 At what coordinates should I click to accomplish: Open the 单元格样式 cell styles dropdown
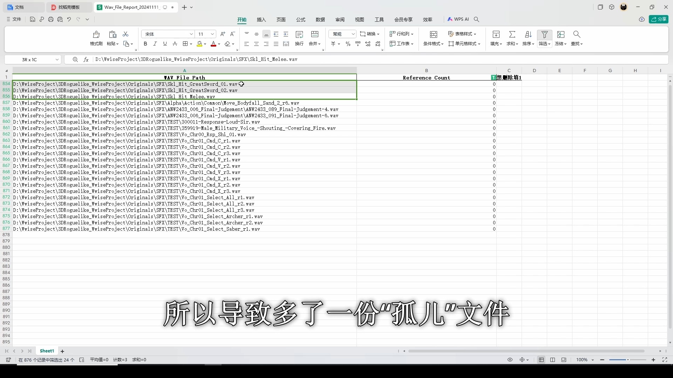point(464,44)
